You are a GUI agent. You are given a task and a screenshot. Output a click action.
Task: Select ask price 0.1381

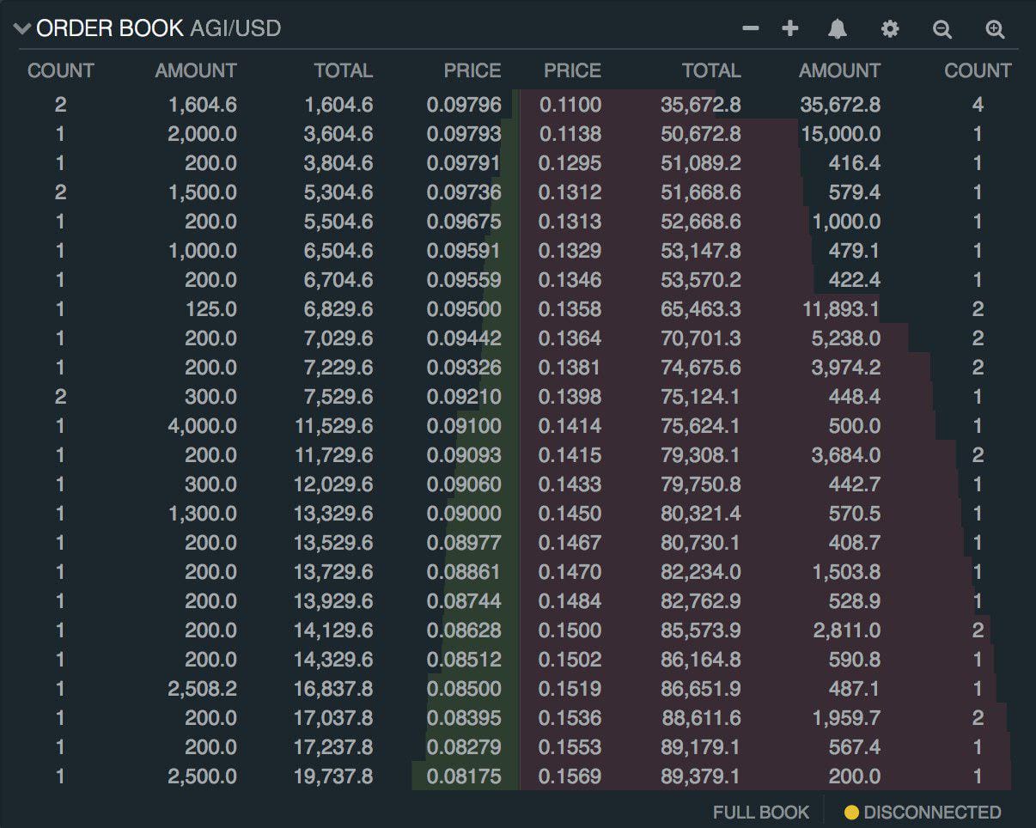[x=570, y=368]
